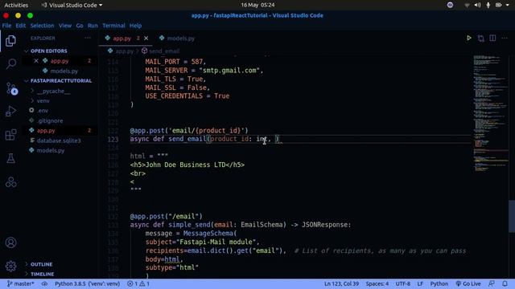Select Python 3.8.5 venv interpreter
The width and height of the screenshot is (515, 289).
pos(87,283)
